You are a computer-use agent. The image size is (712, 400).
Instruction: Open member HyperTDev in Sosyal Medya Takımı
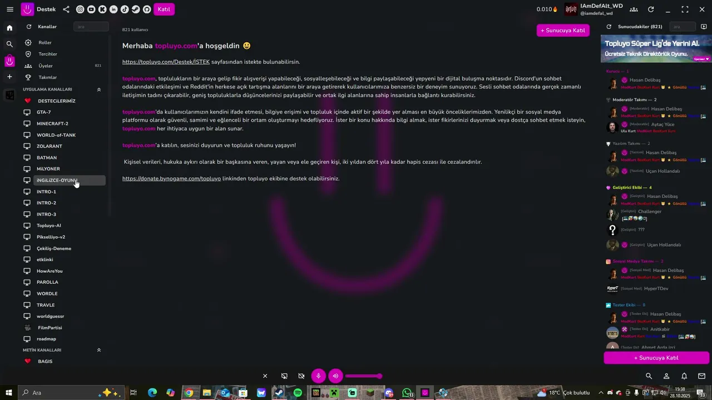click(x=656, y=288)
